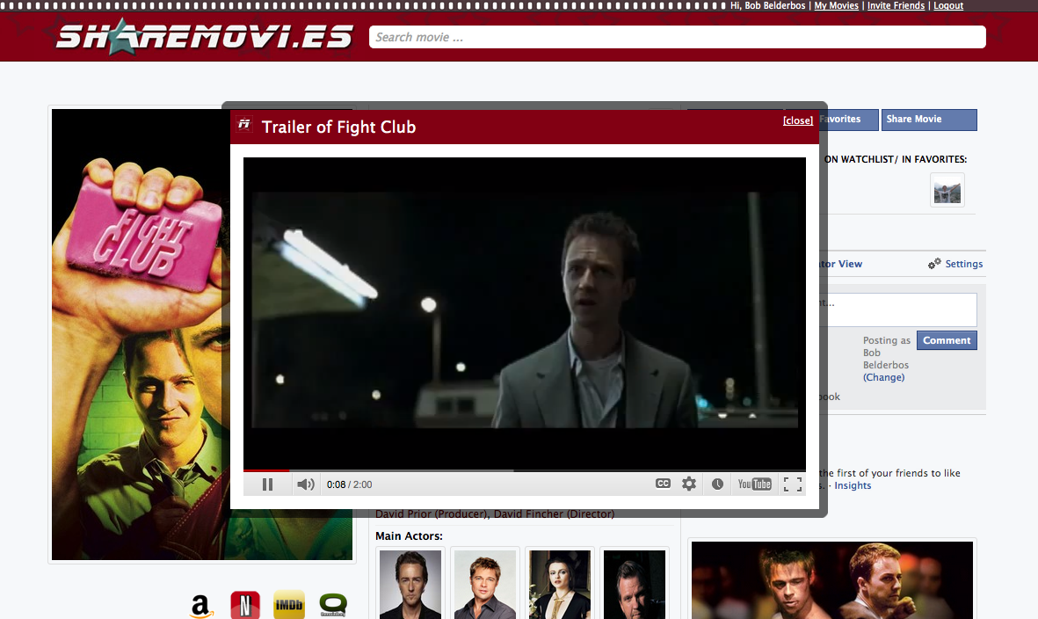Select the first main actor photo

[410, 584]
